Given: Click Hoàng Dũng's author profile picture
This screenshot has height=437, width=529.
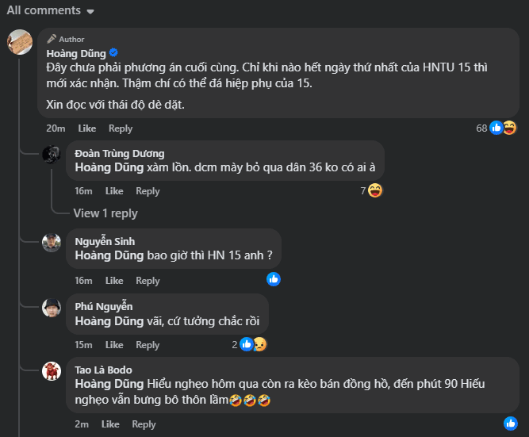Looking at the screenshot, I should tap(20, 42).
